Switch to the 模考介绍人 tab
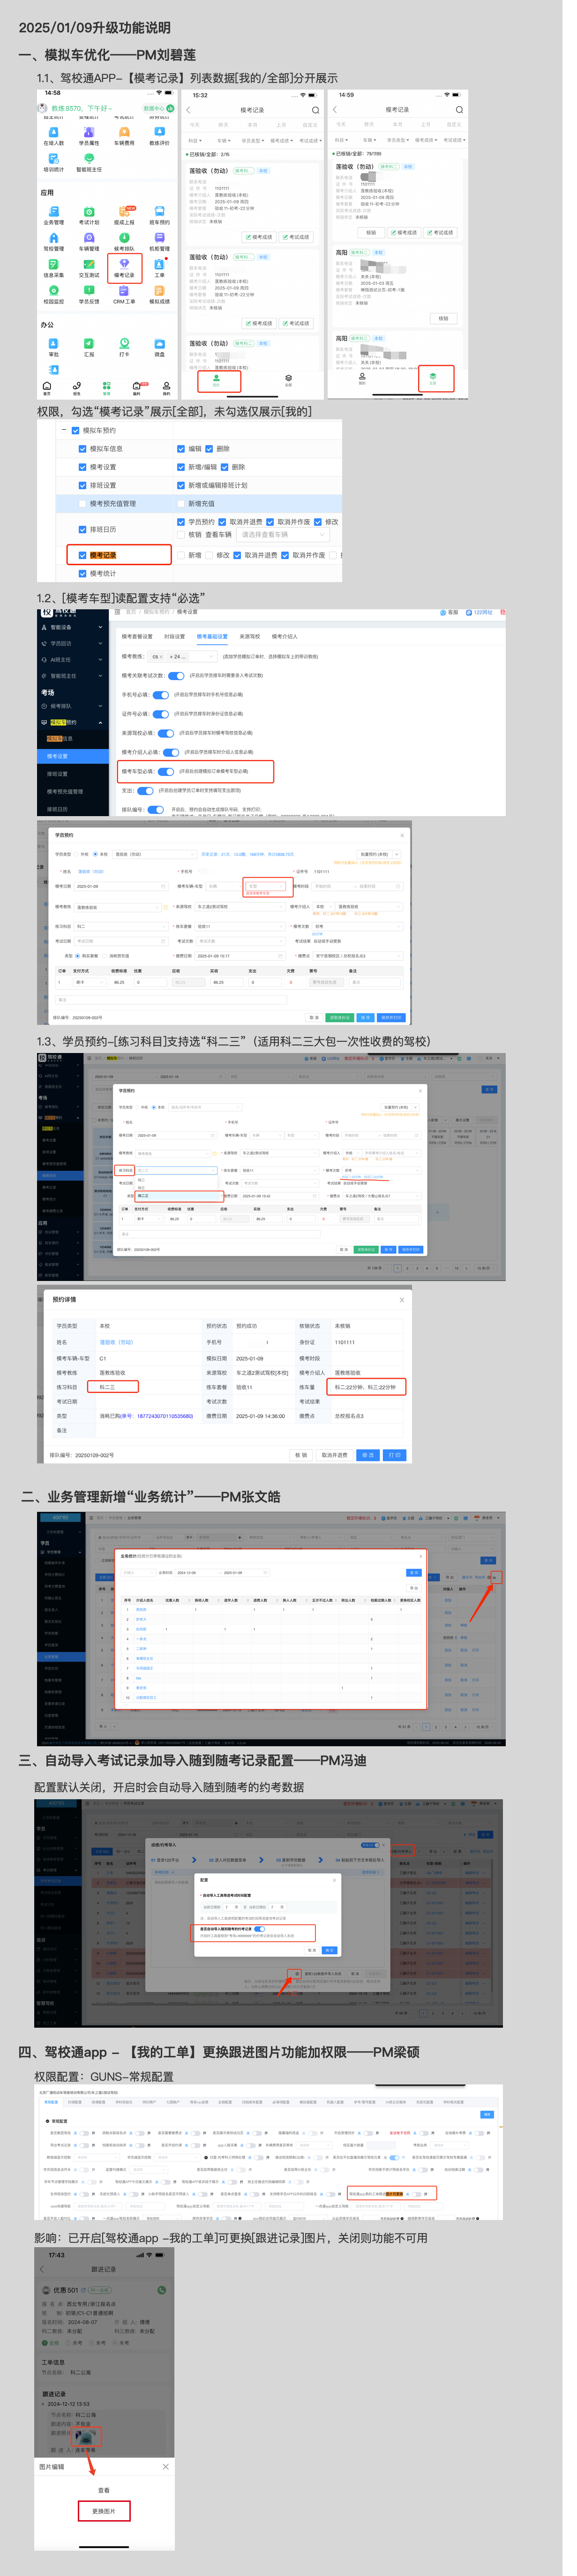 coord(285,636)
